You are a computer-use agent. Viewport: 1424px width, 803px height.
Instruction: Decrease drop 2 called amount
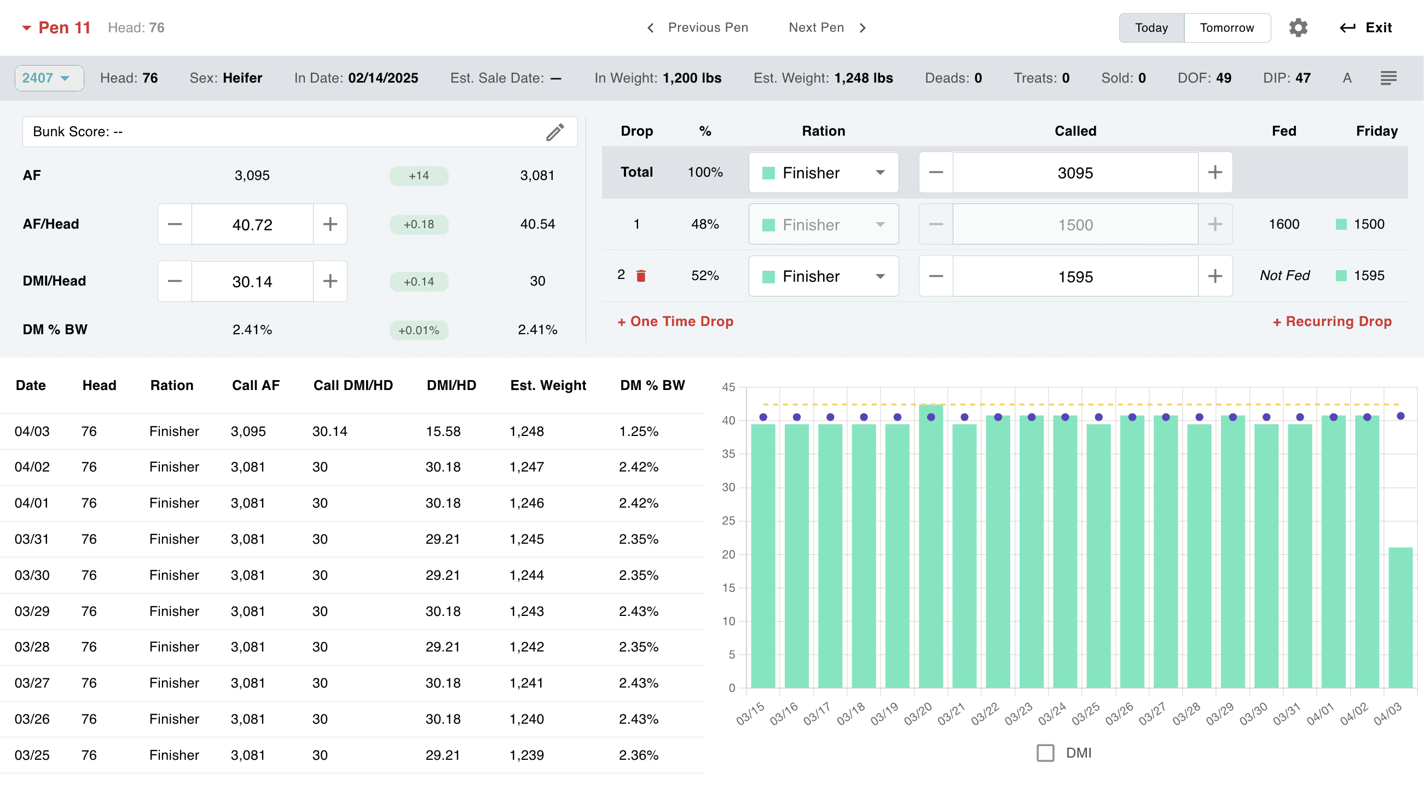[x=935, y=276]
